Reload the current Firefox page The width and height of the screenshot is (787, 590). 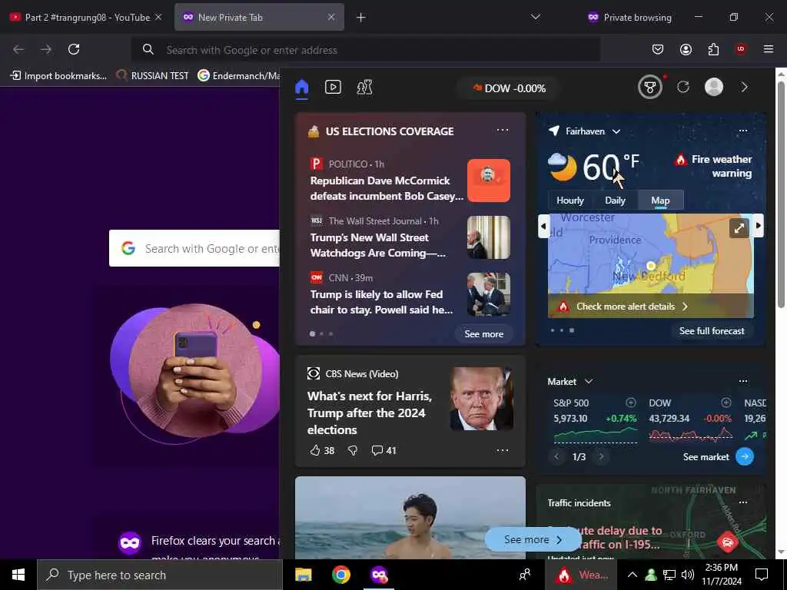74,49
